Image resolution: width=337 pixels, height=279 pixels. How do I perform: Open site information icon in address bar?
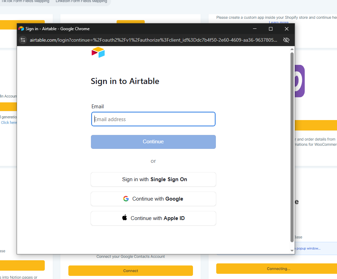[x=23, y=40]
